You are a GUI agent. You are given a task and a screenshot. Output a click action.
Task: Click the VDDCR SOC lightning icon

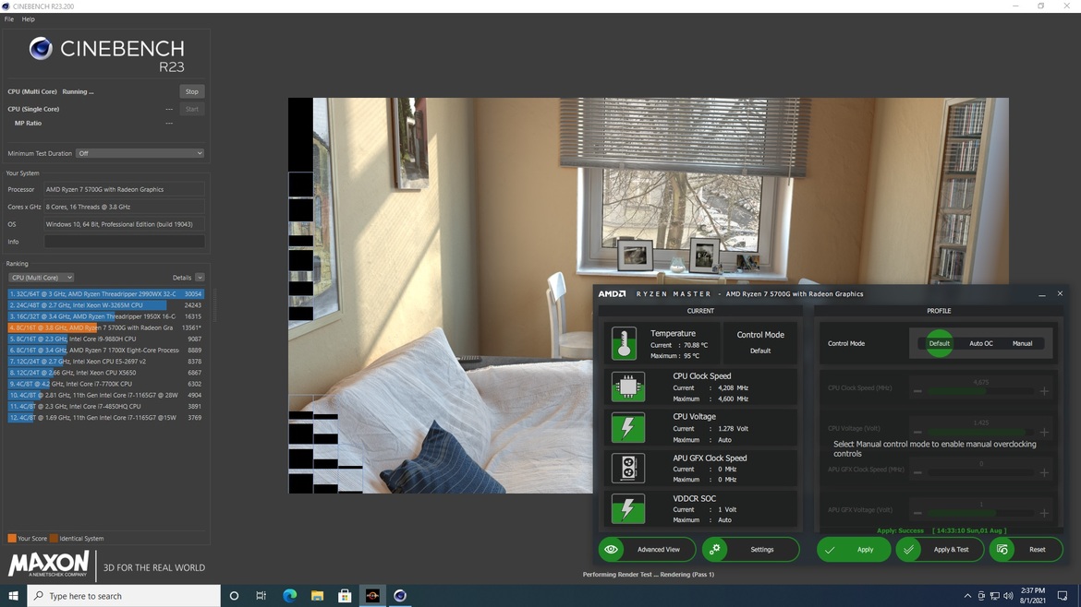point(627,508)
